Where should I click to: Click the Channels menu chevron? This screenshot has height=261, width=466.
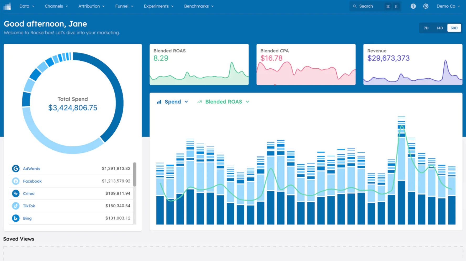(x=67, y=6)
